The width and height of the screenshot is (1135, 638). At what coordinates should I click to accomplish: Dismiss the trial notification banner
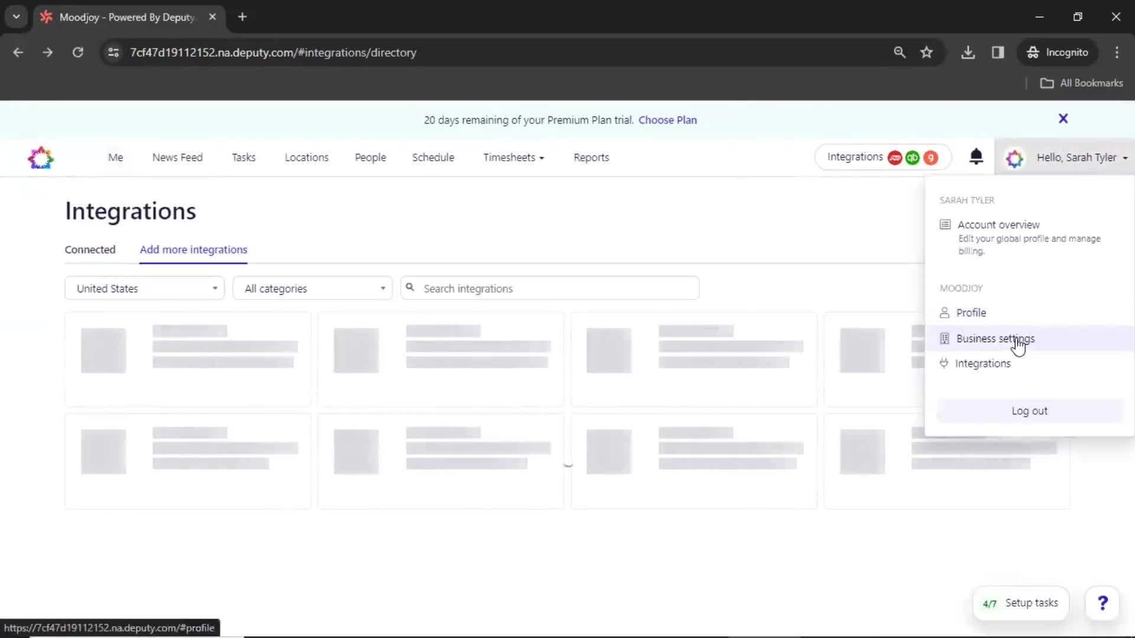[1062, 118]
